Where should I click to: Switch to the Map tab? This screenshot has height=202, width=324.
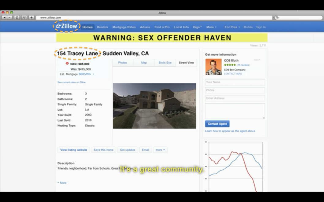[144, 63]
